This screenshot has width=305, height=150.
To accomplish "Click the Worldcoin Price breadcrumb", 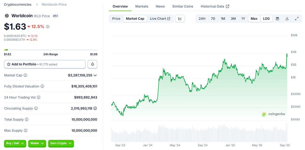I will [x=54, y=4].
